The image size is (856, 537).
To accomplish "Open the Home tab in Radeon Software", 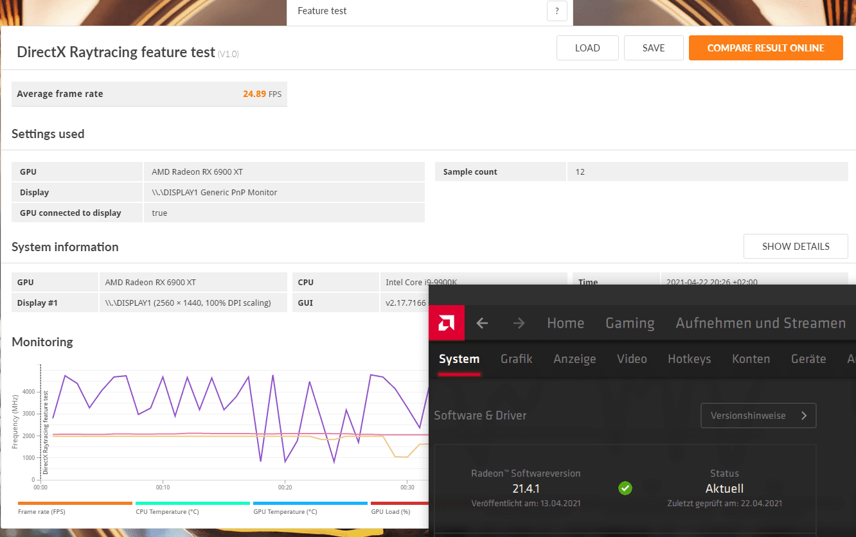I will [566, 323].
